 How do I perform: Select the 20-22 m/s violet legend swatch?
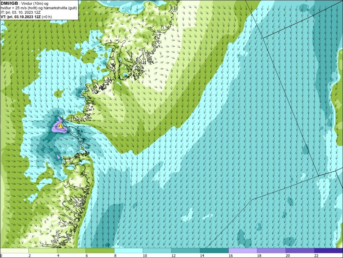(300, 250)
